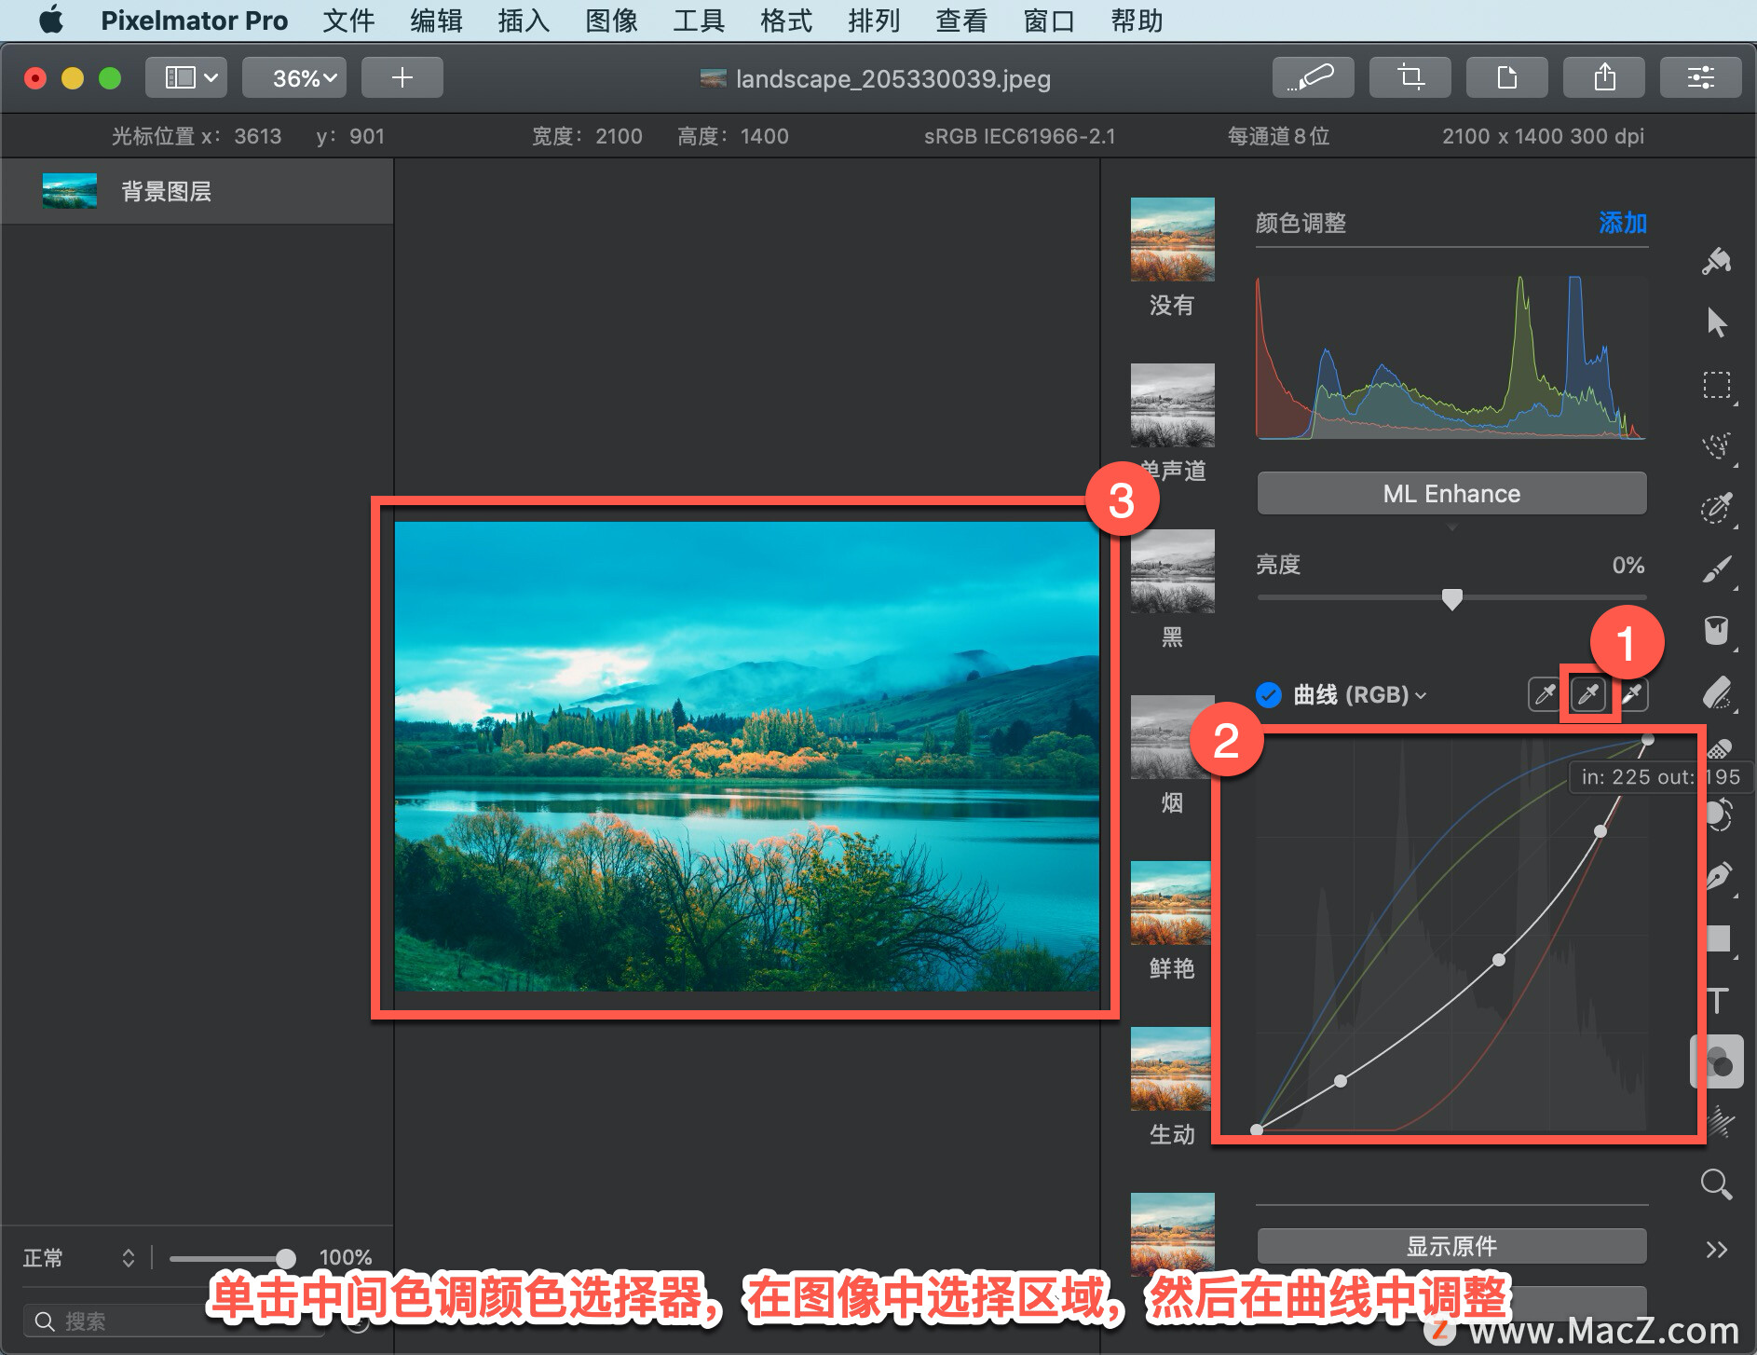Click the ML Enhance button
Image resolution: width=1757 pixels, height=1355 pixels.
tap(1451, 493)
